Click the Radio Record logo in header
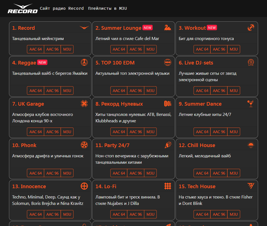Screen dimensions: 267x226 click(x=22, y=9)
